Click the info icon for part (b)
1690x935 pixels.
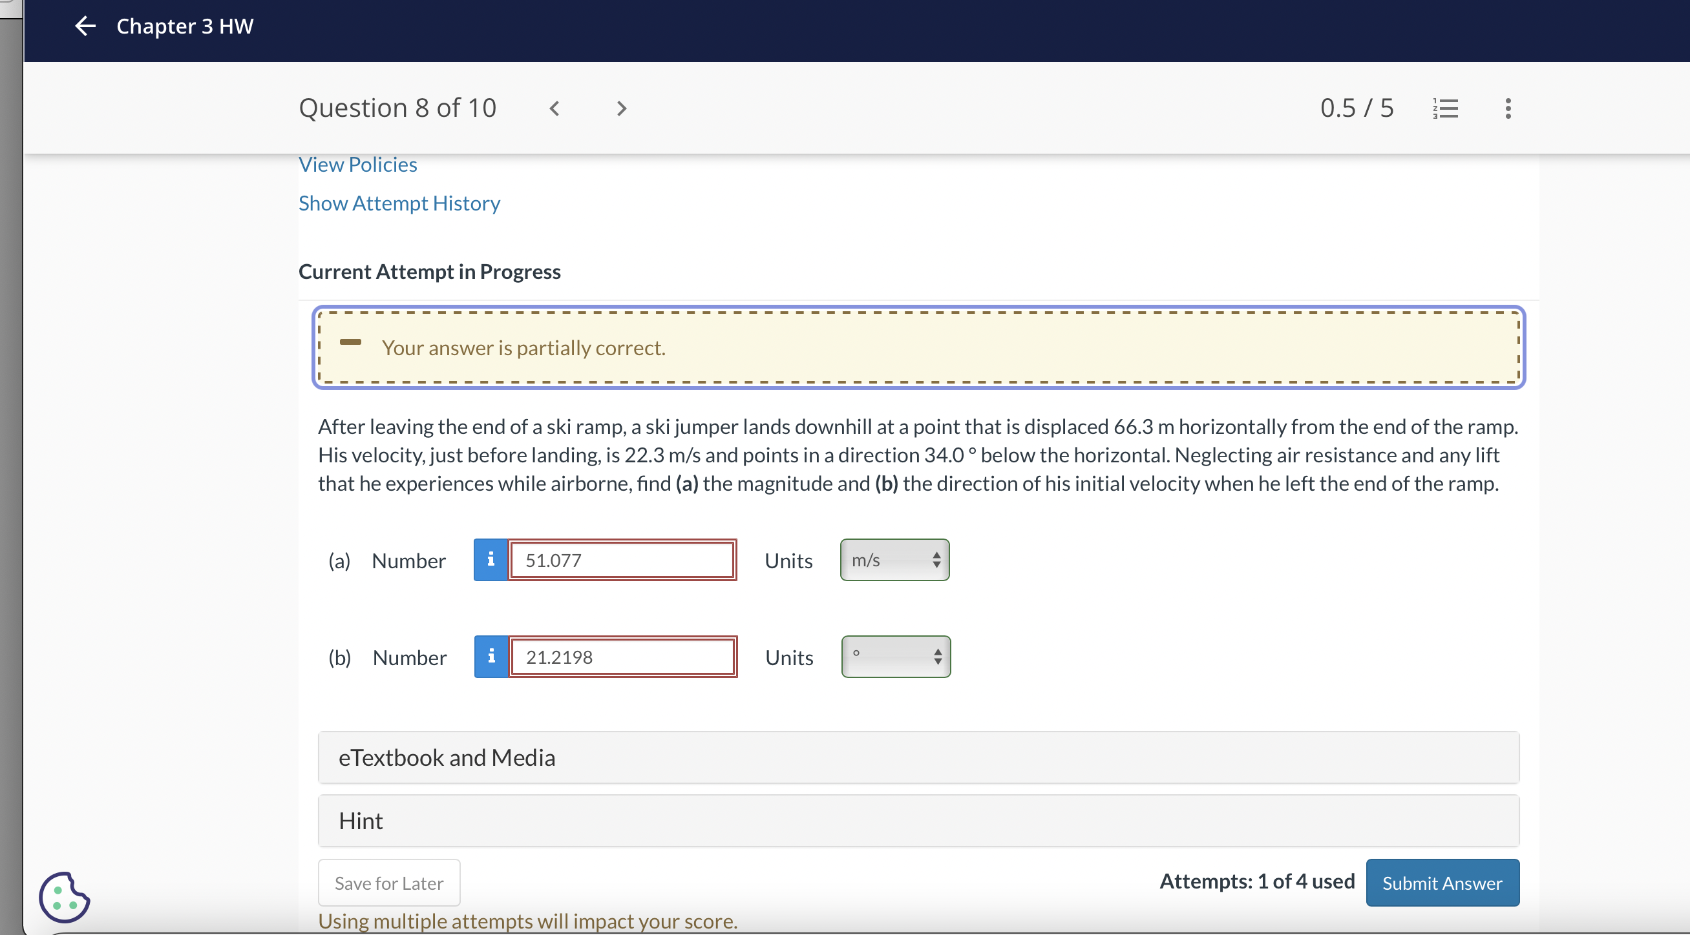pyautogui.click(x=491, y=656)
